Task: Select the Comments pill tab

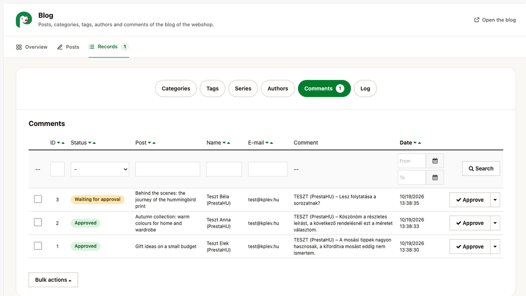Action: (x=324, y=88)
